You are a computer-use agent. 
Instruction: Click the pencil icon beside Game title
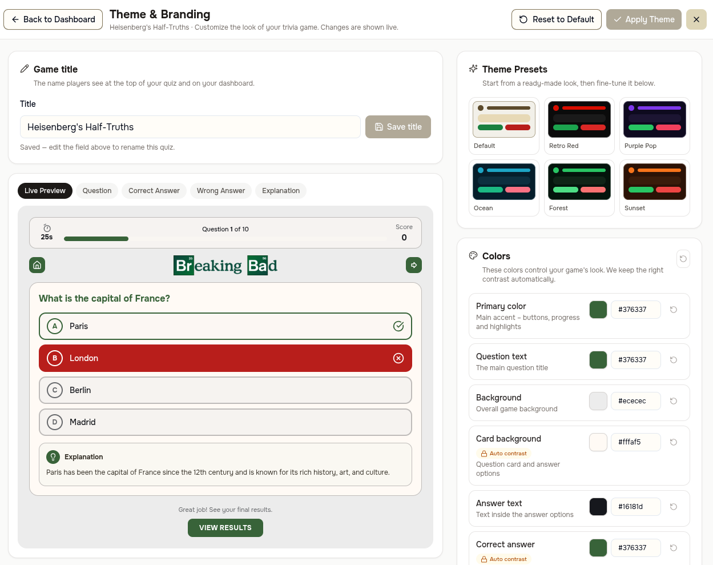pos(25,69)
